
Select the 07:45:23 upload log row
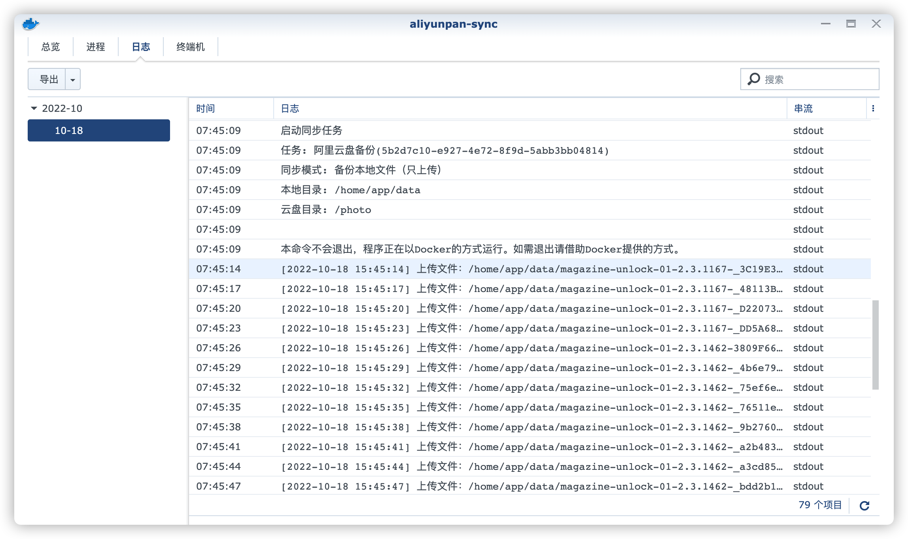tap(530, 328)
